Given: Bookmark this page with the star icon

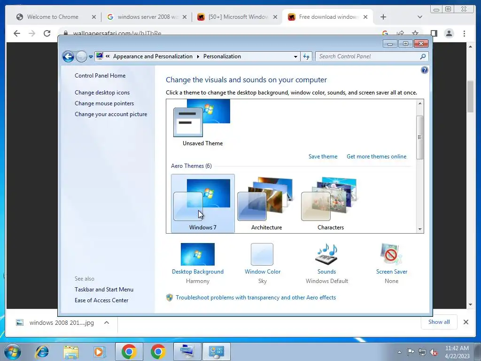Looking at the screenshot, I should point(415,33).
